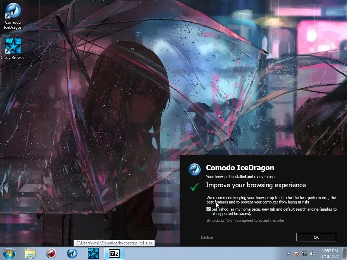Launch Comodo IceDragon from the taskbar
Screen dimensions: 347x260
click(72, 253)
